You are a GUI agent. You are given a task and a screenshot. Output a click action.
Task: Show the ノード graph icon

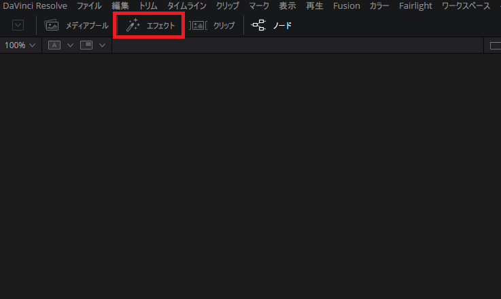(x=258, y=25)
